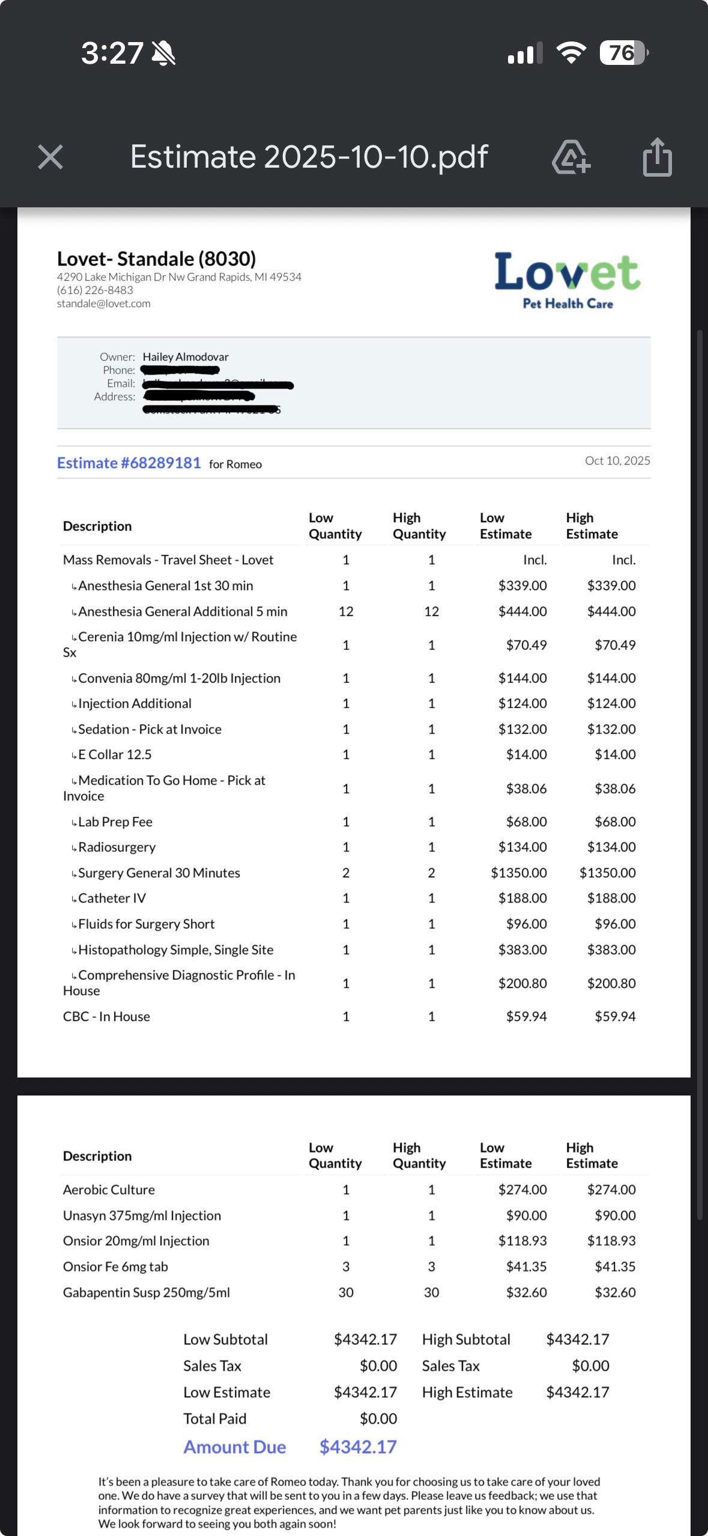
Task: Select 'Sedation - Pick at Invoice' row
Action: click(354, 730)
